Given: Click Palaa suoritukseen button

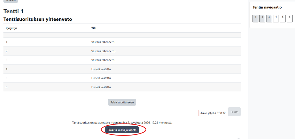Looking at the screenshot, I should point(122,103).
